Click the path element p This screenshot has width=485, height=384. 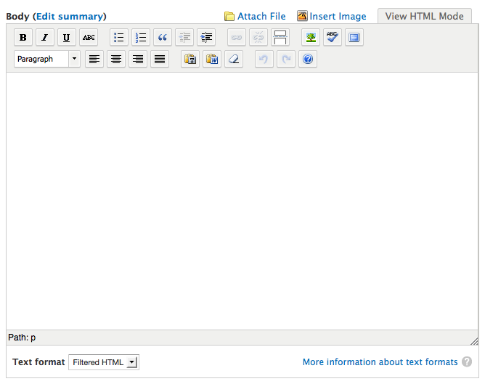(33, 338)
